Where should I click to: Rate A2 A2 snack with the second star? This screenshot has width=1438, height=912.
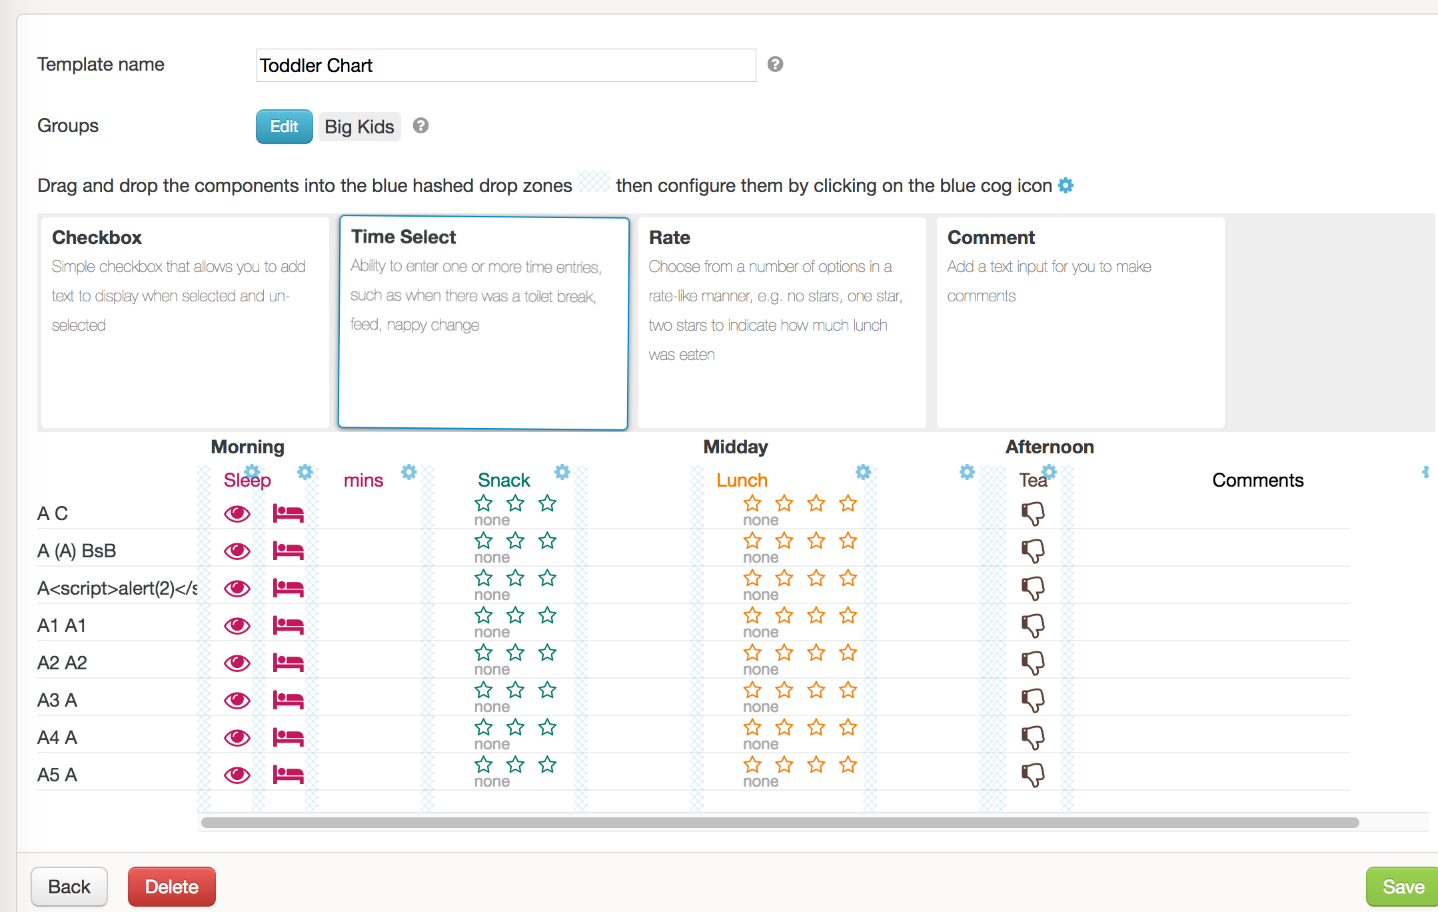point(515,653)
